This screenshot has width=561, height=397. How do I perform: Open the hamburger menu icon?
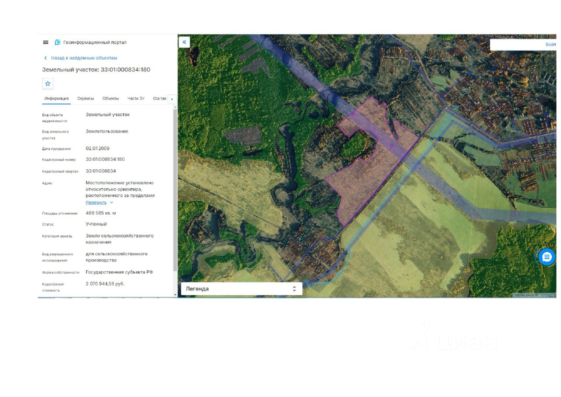coord(46,42)
